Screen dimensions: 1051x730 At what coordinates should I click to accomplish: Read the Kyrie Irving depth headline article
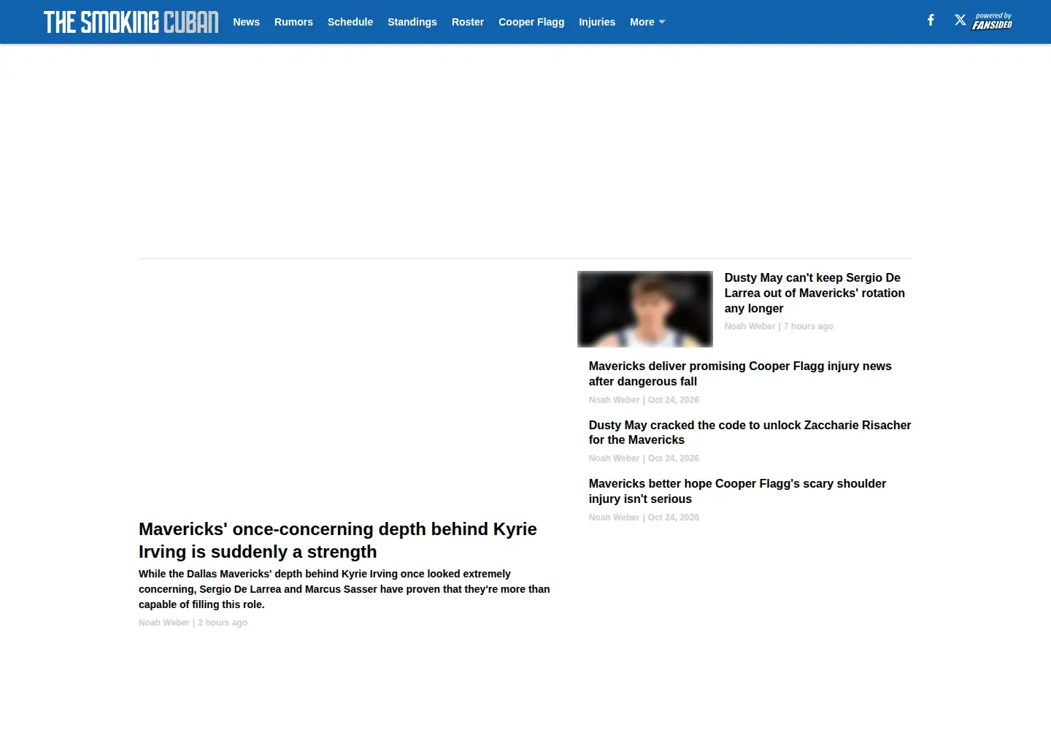(338, 540)
